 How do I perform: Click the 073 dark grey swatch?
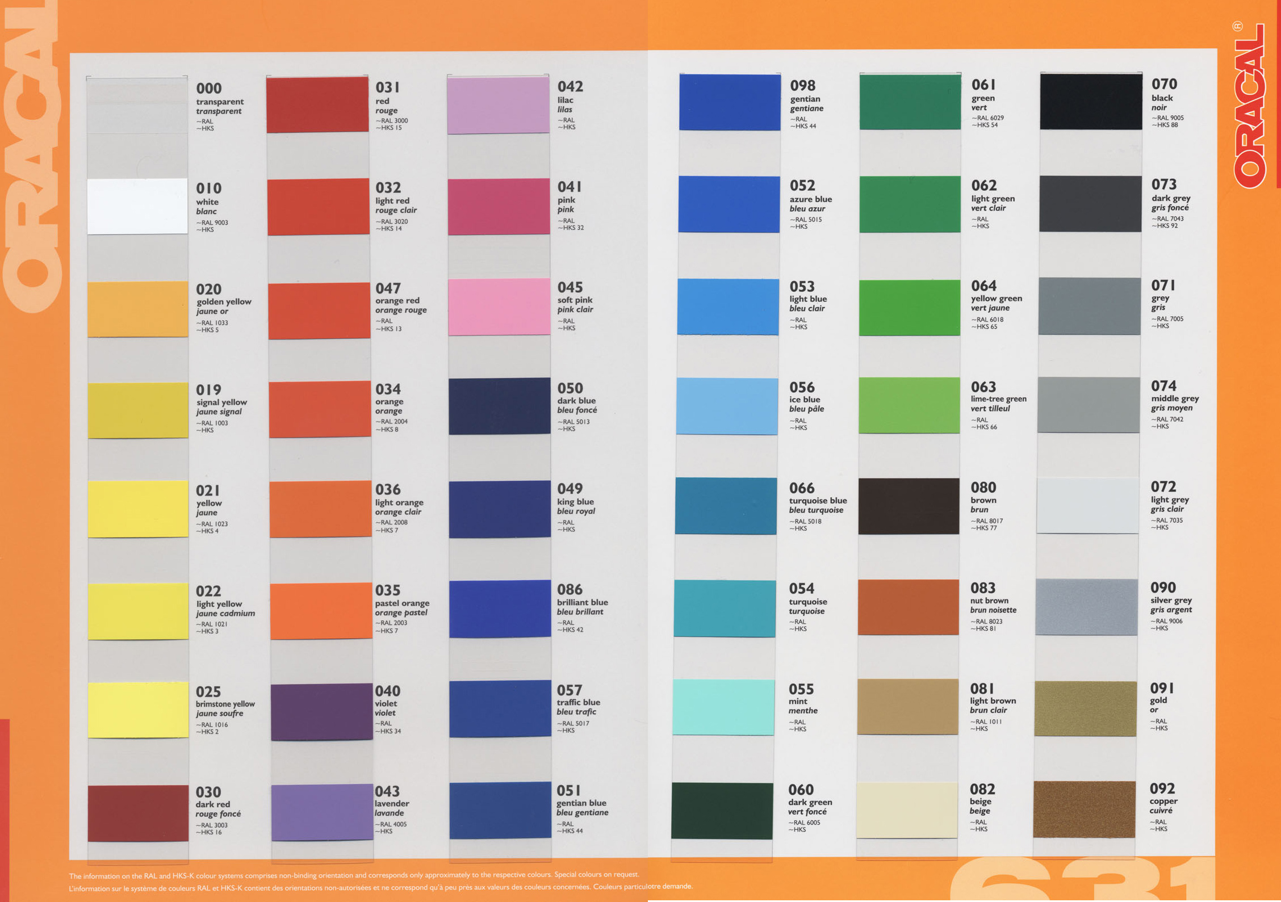pyautogui.click(x=1090, y=203)
